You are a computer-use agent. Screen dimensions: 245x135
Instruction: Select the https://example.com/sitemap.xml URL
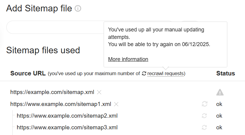pyautogui.click(x=52, y=92)
